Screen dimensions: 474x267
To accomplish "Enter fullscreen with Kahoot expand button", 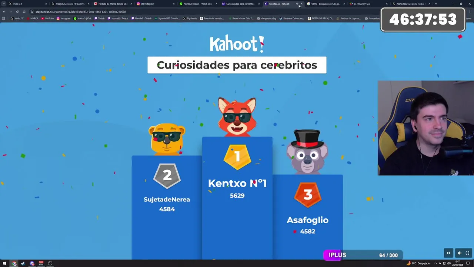I will tap(467, 253).
